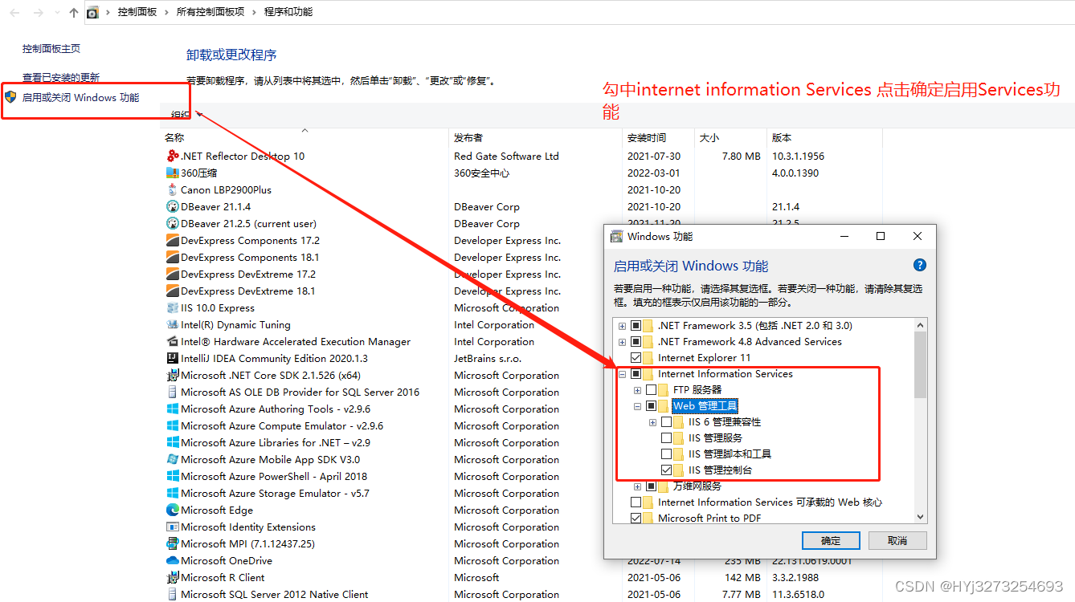The image size is (1075, 602).
Task: Click the .NET Reflector Desktop 10 icon
Action: [x=173, y=156]
